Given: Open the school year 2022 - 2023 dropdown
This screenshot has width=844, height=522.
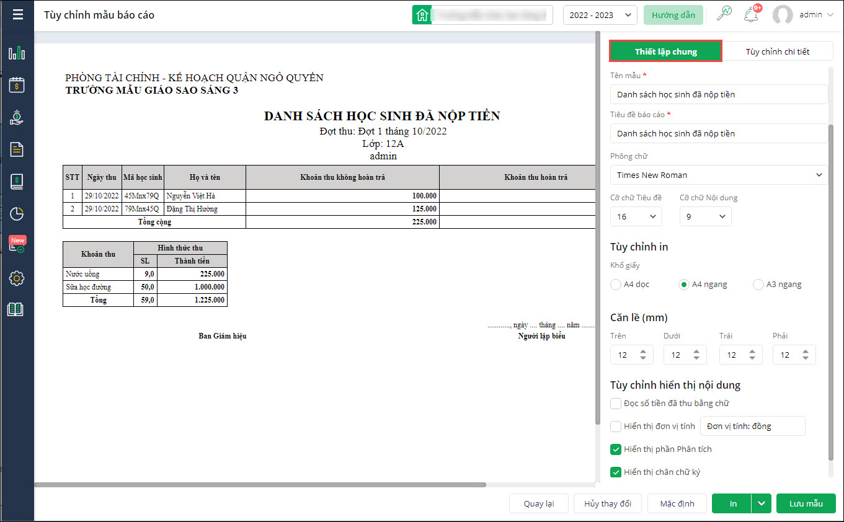Looking at the screenshot, I should click(x=600, y=15).
